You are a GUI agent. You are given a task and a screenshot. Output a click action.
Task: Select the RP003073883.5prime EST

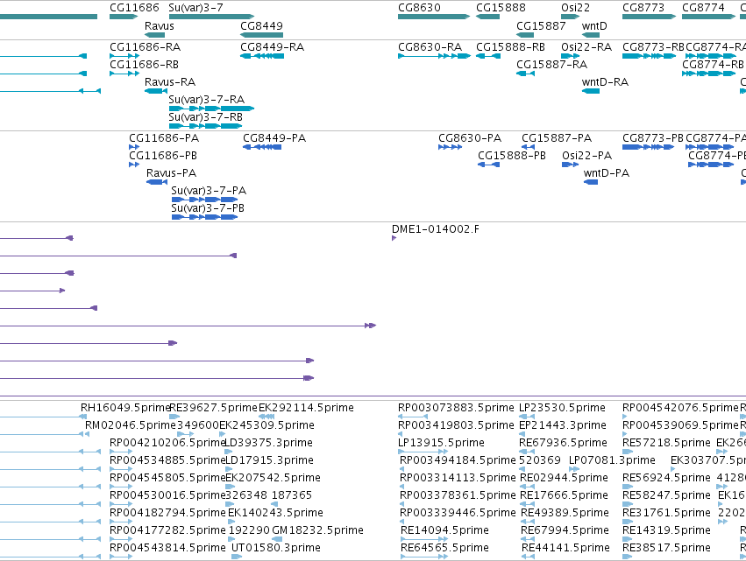413,417
